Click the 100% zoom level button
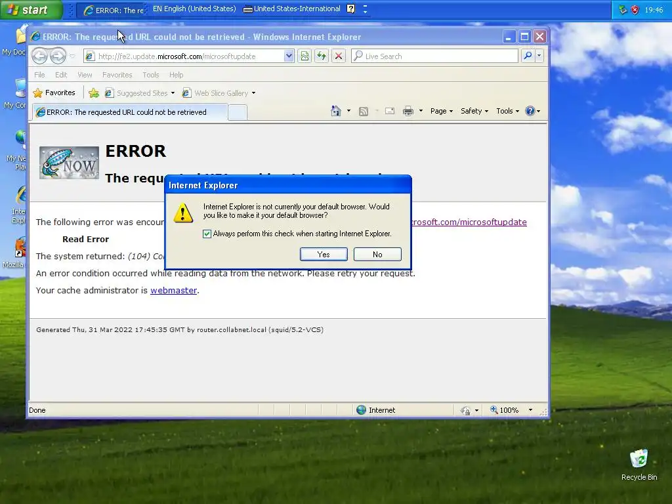Viewport: 672px width, 504px height. coord(505,410)
